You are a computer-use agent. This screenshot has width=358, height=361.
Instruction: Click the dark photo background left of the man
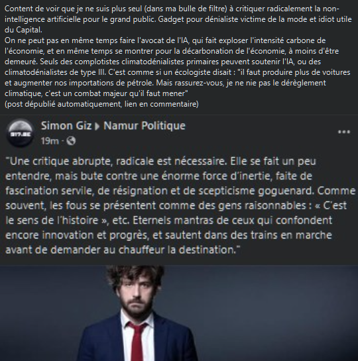pos(46,313)
